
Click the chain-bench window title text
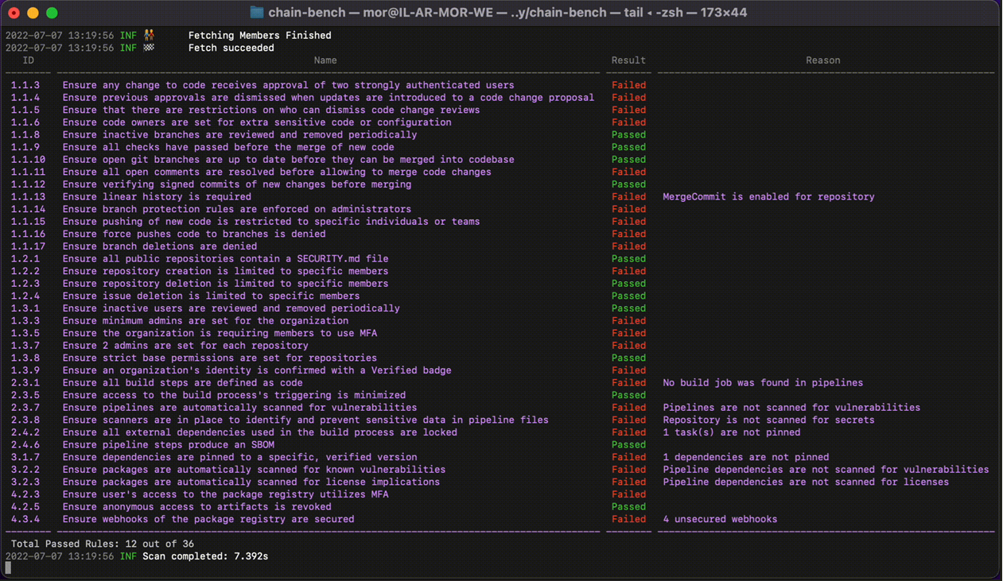(x=507, y=12)
